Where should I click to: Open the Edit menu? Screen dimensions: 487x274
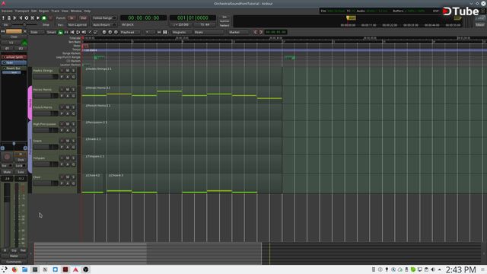point(33,11)
